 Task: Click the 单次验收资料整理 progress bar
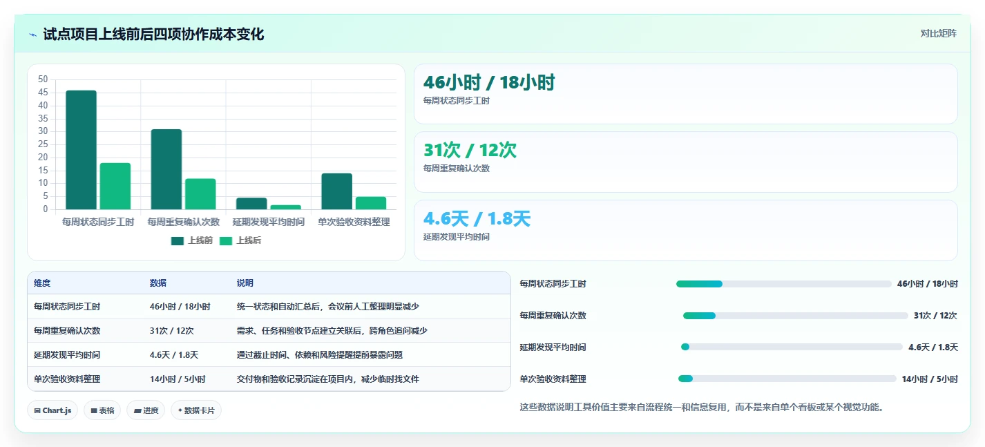(x=787, y=379)
